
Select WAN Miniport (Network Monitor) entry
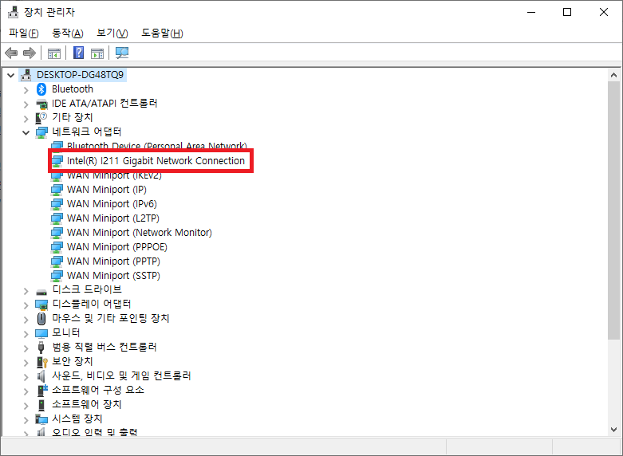(x=139, y=232)
